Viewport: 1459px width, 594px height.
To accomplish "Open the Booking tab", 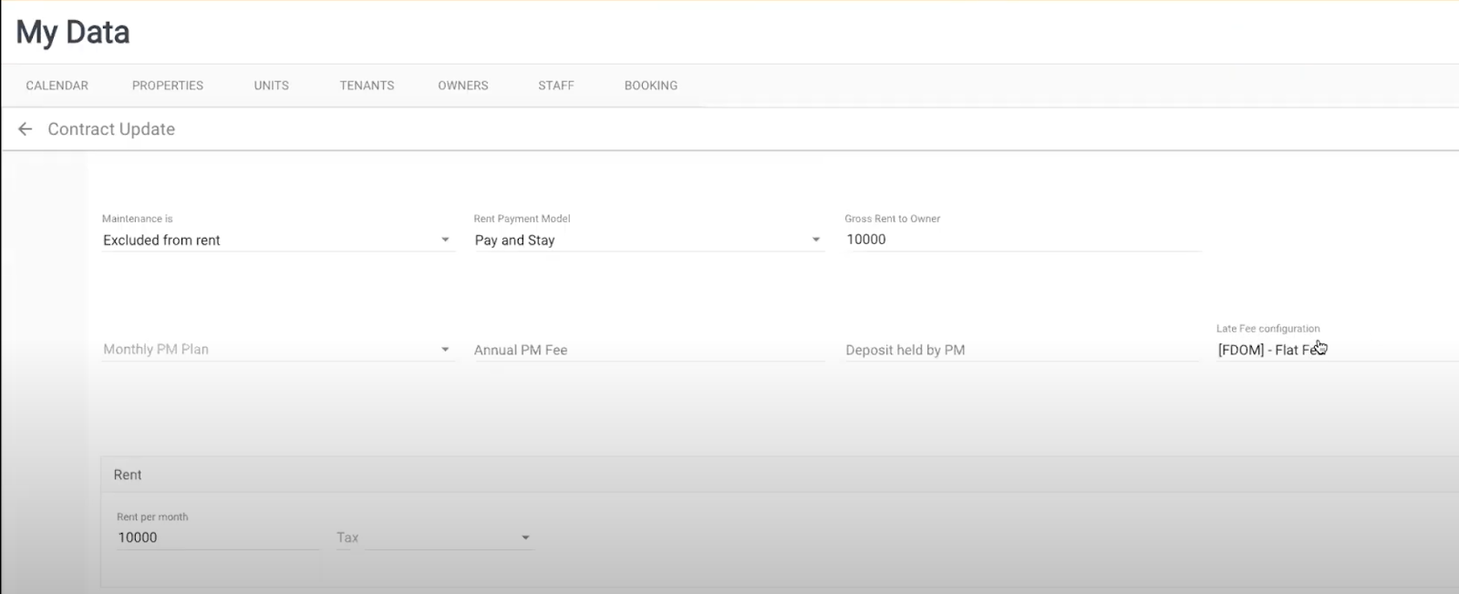I will click(x=650, y=86).
